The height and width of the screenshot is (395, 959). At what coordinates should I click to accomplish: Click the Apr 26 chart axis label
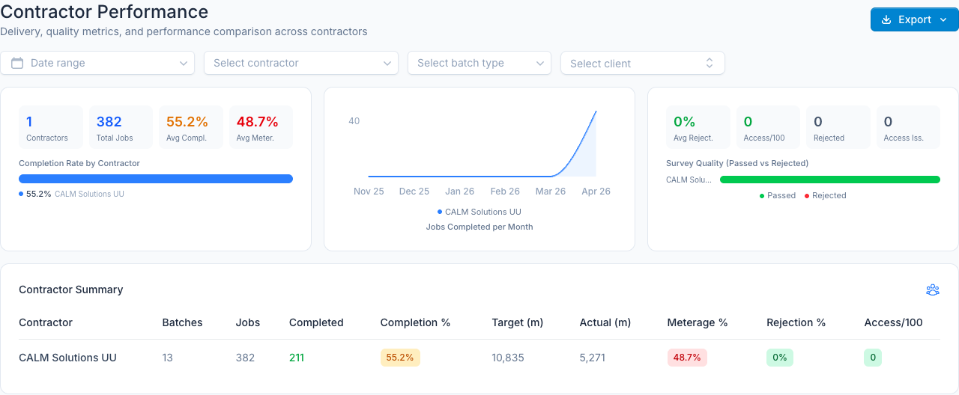[596, 192]
